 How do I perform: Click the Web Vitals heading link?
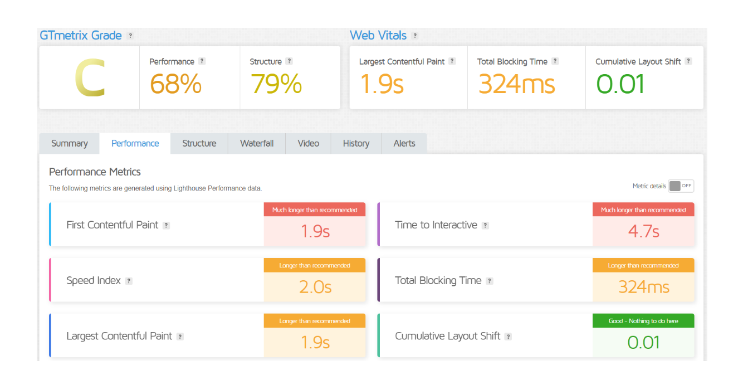tap(378, 36)
